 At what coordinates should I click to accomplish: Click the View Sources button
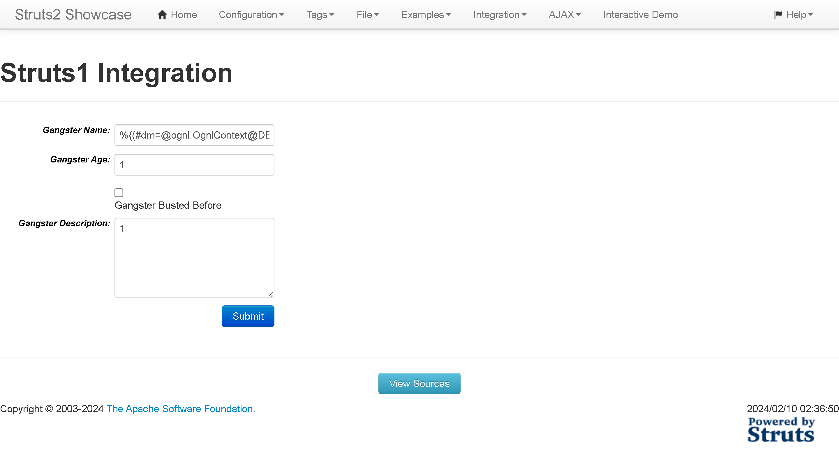[419, 383]
